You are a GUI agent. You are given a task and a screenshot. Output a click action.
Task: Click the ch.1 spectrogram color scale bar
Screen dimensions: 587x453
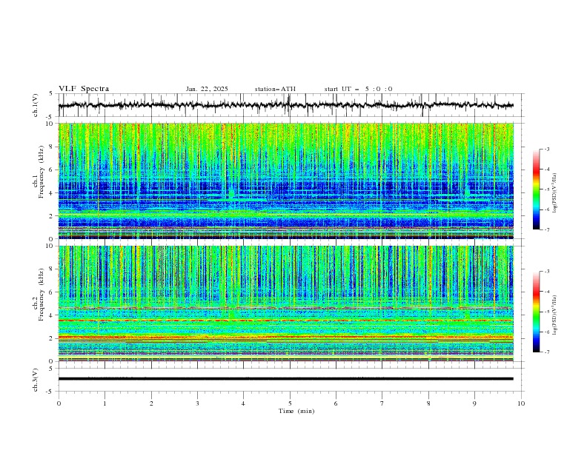click(536, 189)
